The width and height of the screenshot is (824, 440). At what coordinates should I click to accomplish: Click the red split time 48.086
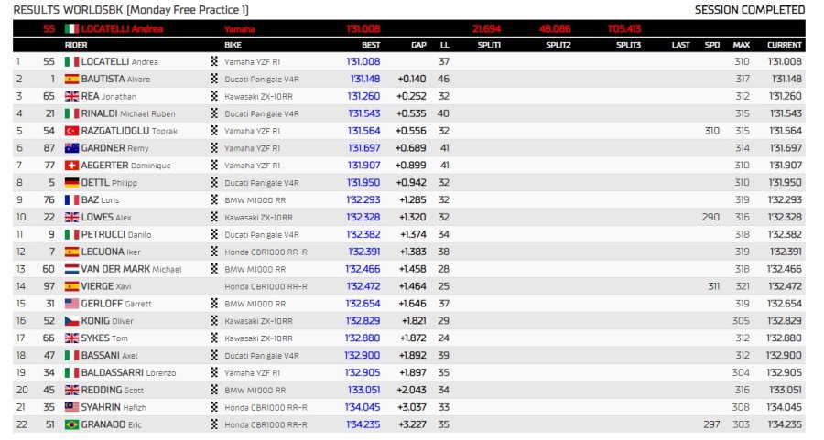(x=556, y=29)
